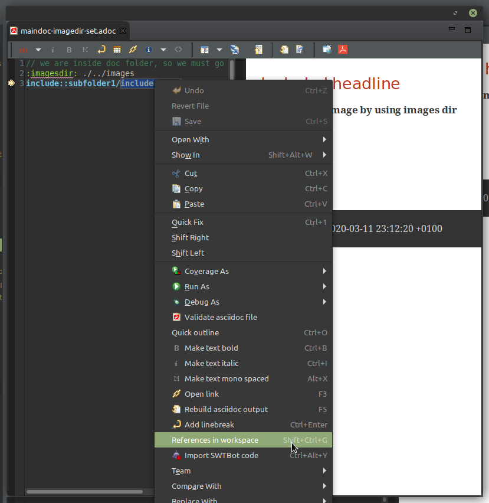Select the Make text bold (B) toolbar icon

(68, 50)
